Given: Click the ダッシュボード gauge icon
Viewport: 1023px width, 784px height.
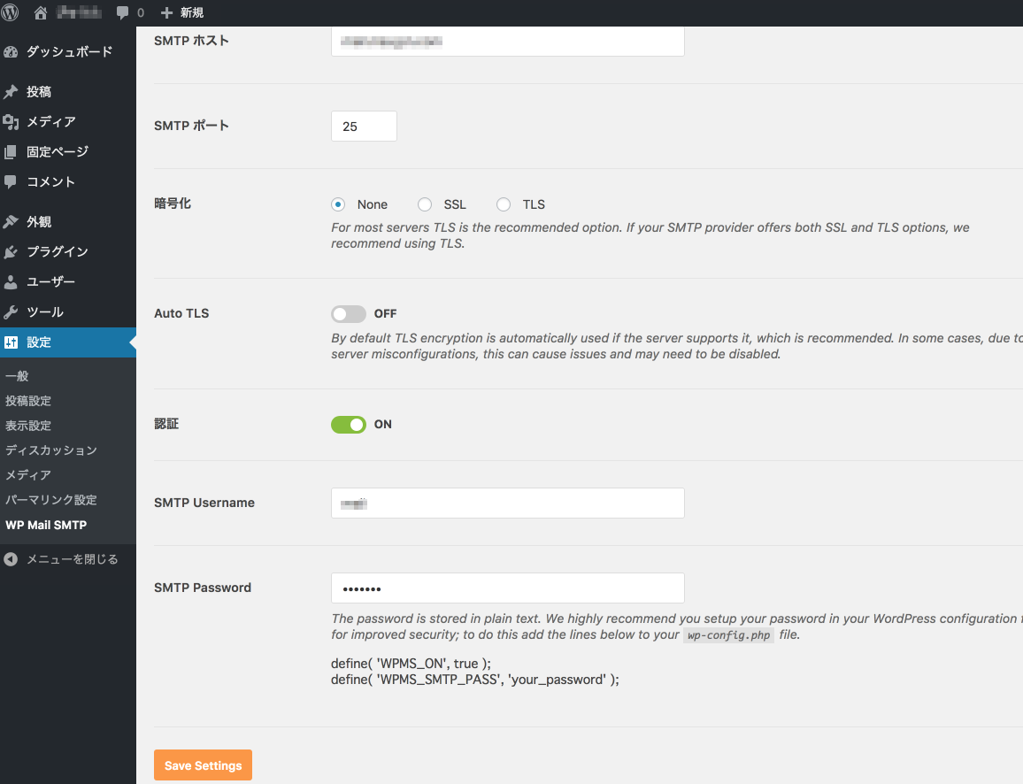Looking at the screenshot, I should [x=11, y=52].
